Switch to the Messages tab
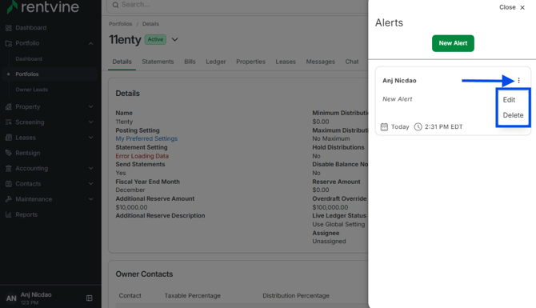Screen dimensions: 536x308 coord(320,62)
